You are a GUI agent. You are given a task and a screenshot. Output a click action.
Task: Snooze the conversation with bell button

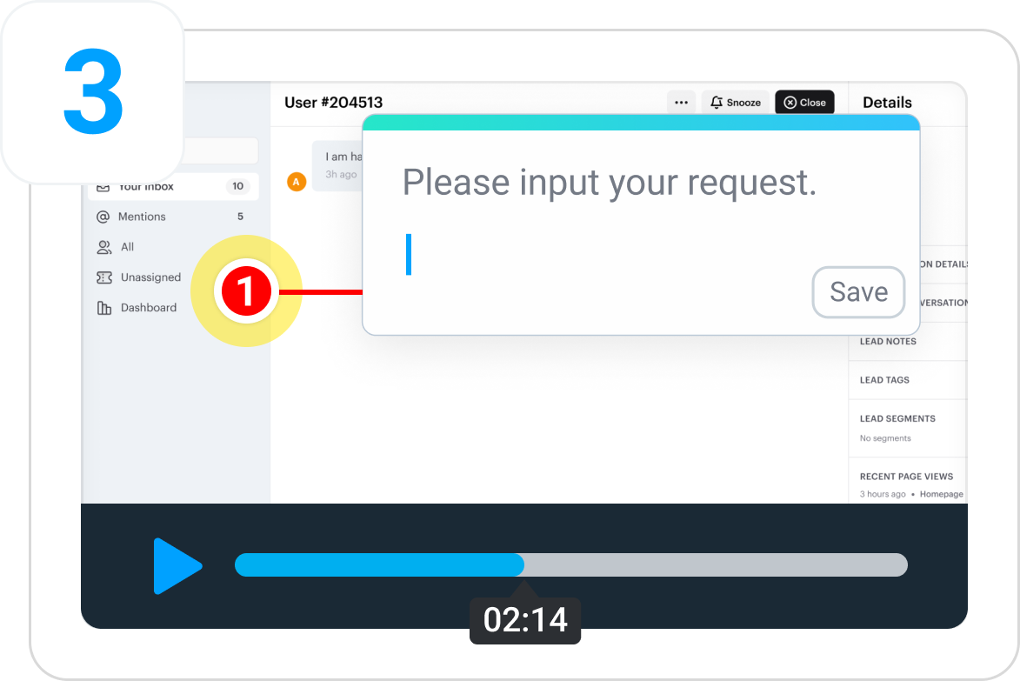tap(735, 102)
